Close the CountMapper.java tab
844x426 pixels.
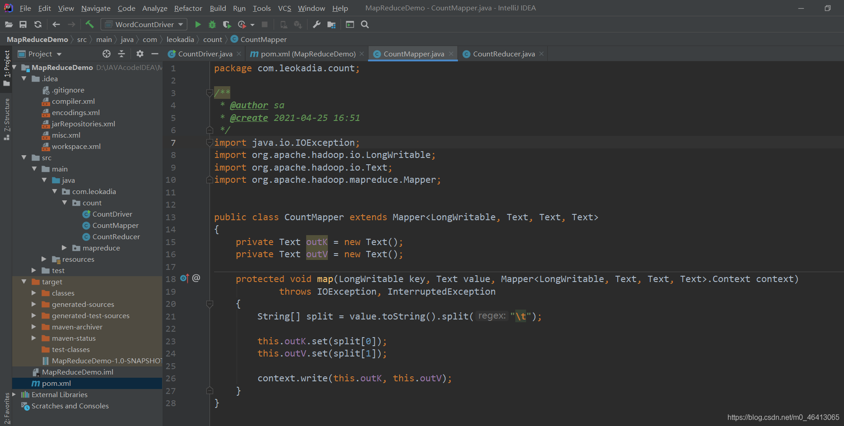click(451, 54)
